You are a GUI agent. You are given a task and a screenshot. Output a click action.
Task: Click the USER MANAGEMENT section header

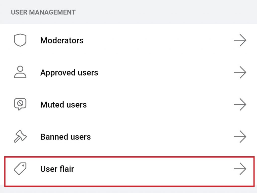coord(43,12)
